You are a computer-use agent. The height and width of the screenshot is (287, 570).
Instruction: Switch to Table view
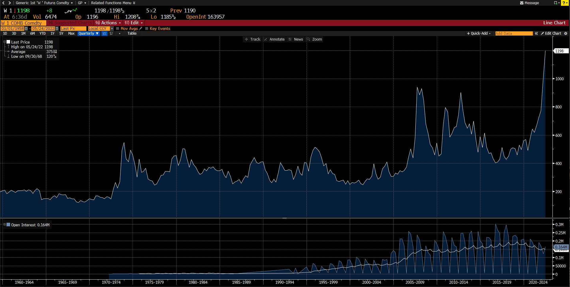click(x=132, y=33)
